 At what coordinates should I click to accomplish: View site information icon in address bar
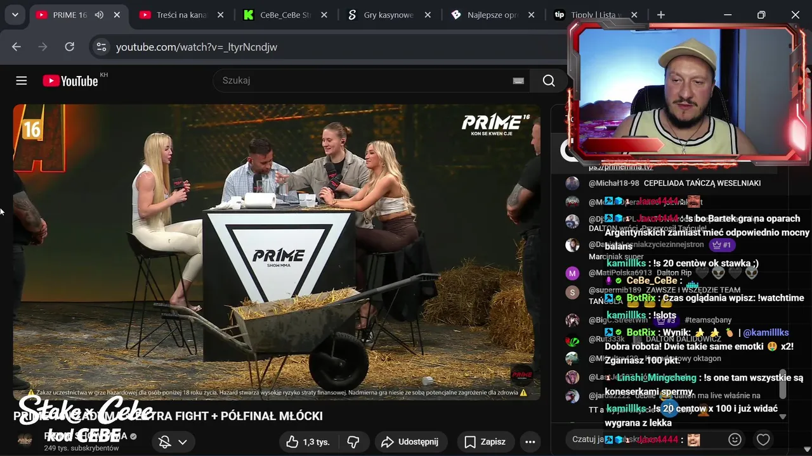100,47
